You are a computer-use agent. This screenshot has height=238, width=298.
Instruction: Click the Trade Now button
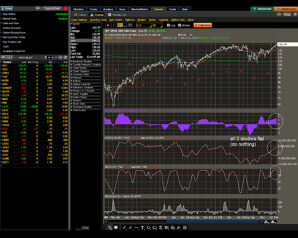(203, 25)
